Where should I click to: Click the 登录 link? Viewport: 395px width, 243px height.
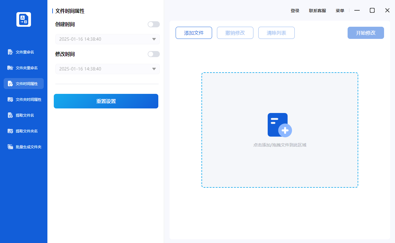click(x=295, y=10)
